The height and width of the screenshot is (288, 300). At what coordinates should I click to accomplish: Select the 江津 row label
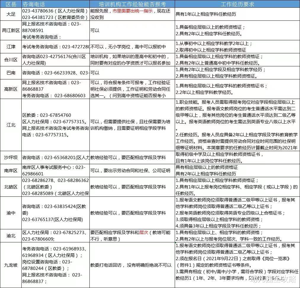click(x=11, y=47)
